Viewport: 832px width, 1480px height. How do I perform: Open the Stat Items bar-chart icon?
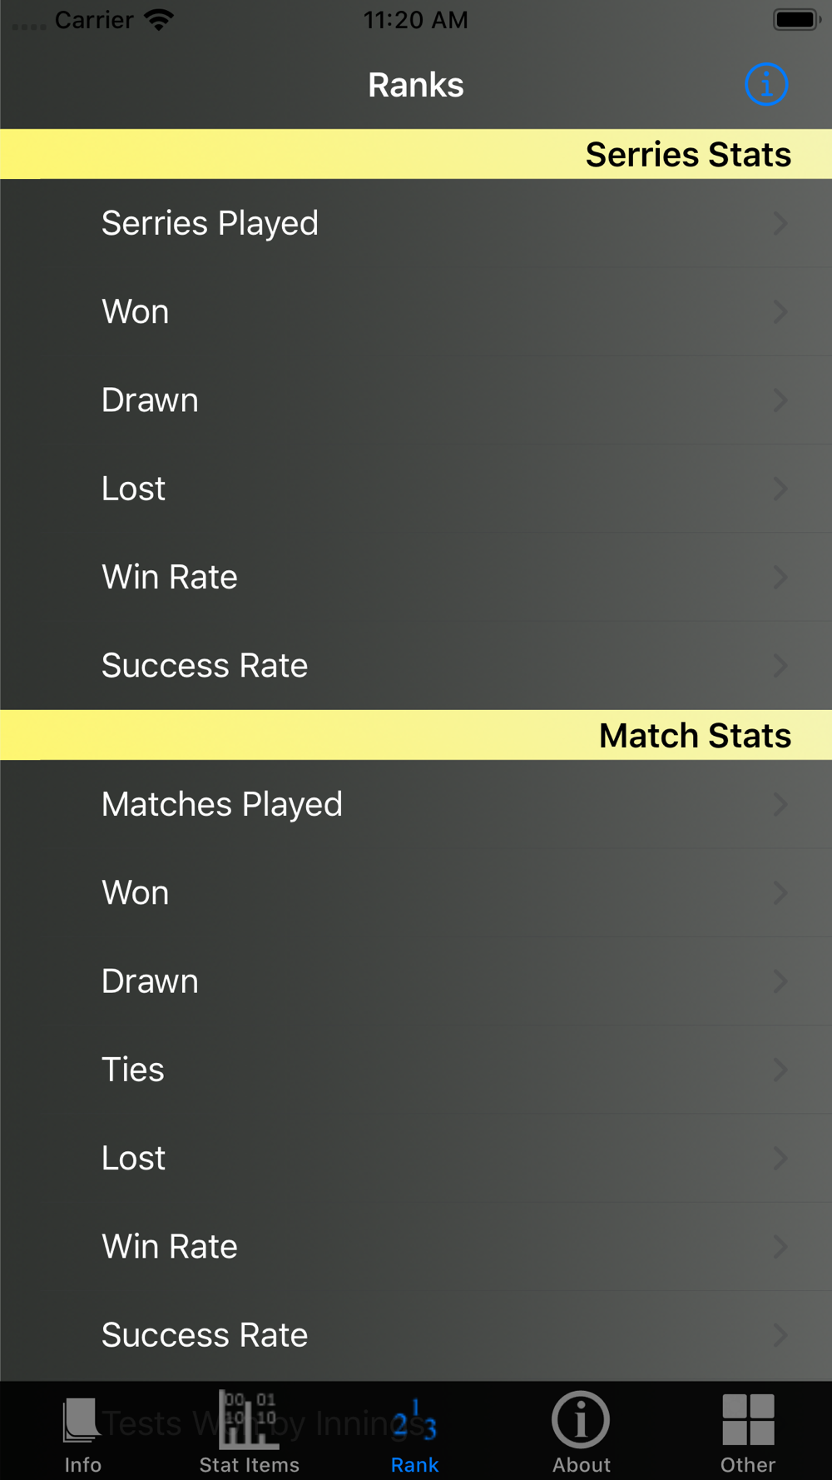(249, 1419)
